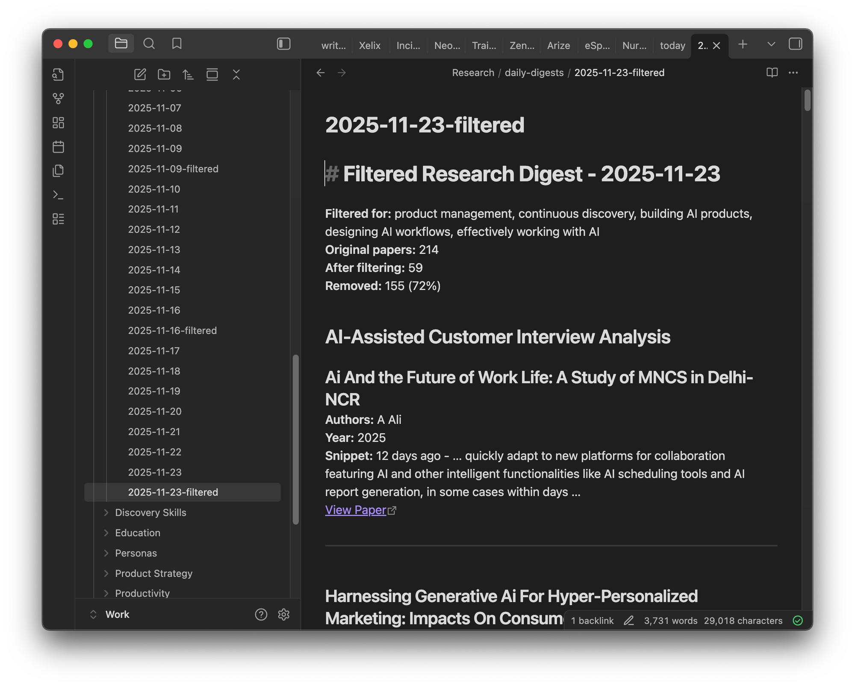
Task: Click the 1 backlink indicator
Action: click(x=592, y=620)
